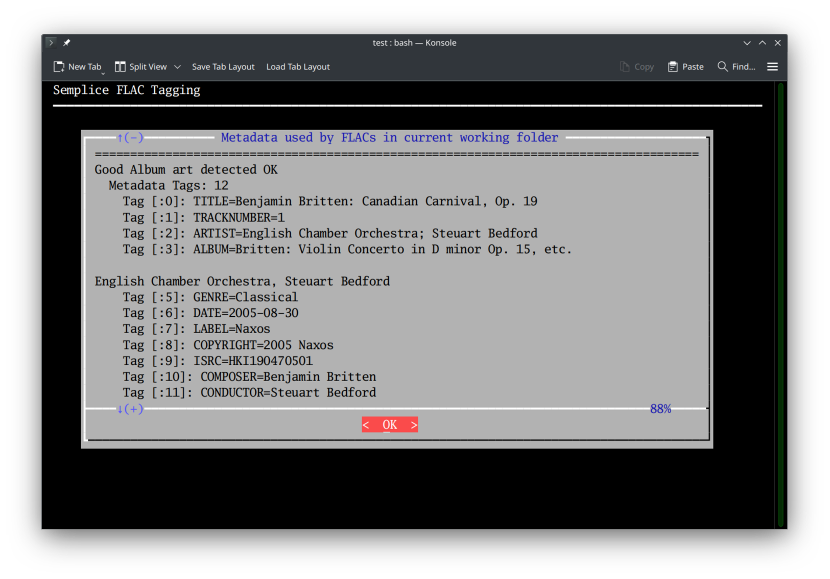Click the New Tab icon
Screen dimensions: 830x579
pos(59,66)
